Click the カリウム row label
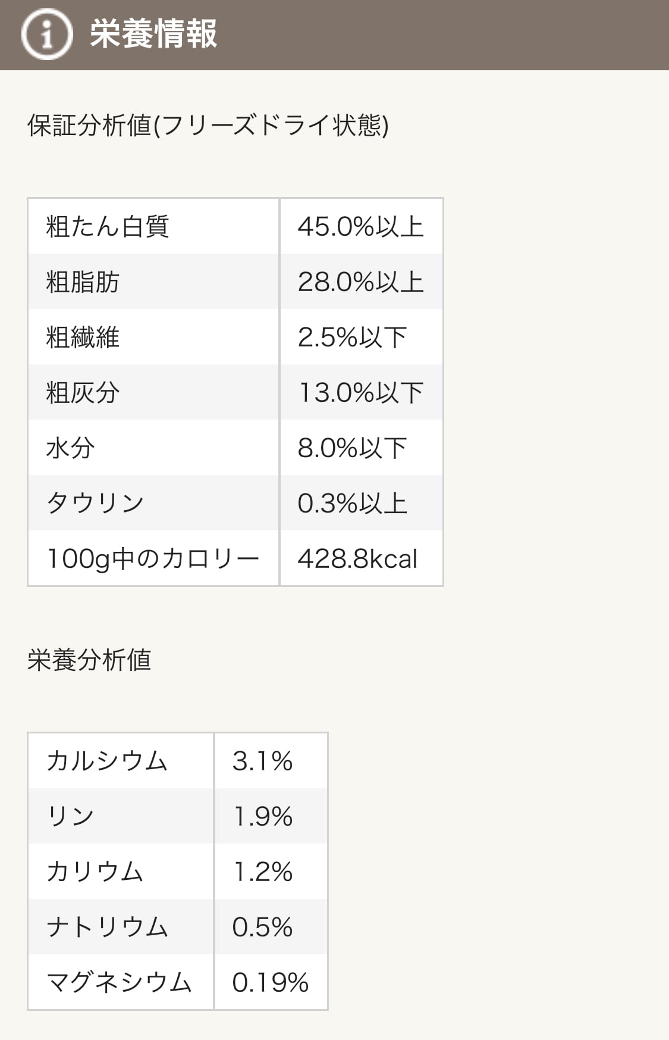Screen dimensions: 669x1040 coord(95,872)
